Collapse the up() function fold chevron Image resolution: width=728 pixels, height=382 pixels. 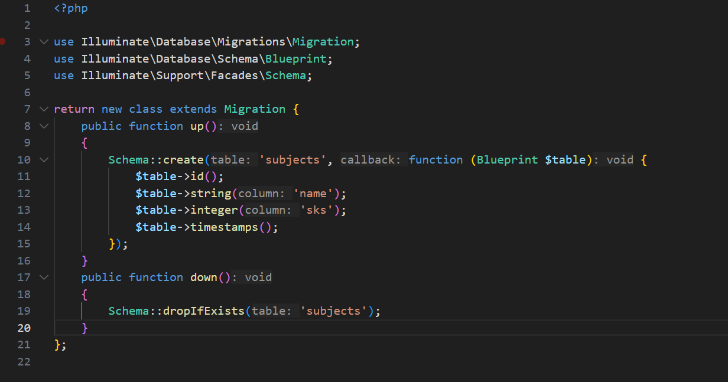point(43,126)
